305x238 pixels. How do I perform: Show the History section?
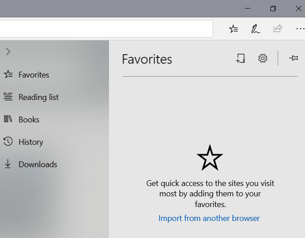tap(30, 142)
